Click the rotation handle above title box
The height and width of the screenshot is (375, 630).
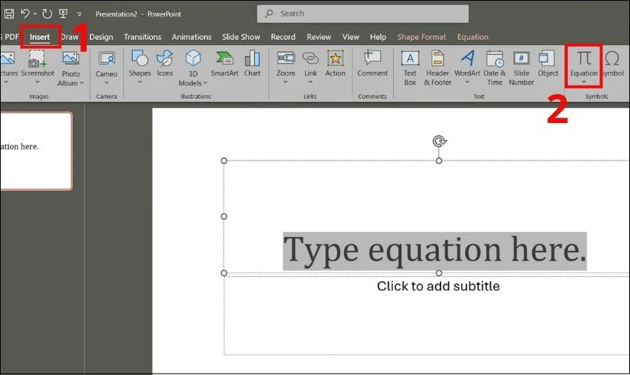coord(439,141)
